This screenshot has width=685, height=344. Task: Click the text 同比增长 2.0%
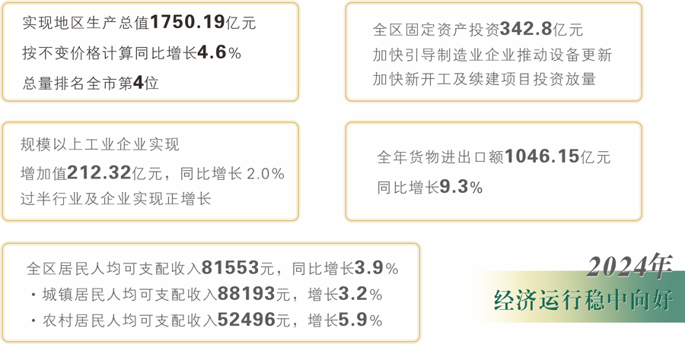[x=232, y=173]
